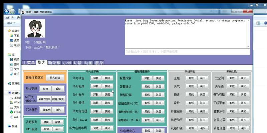Screen dimensions: 267x133
Task: Click 解禁 for 谷歌服务
Action: 58,122
